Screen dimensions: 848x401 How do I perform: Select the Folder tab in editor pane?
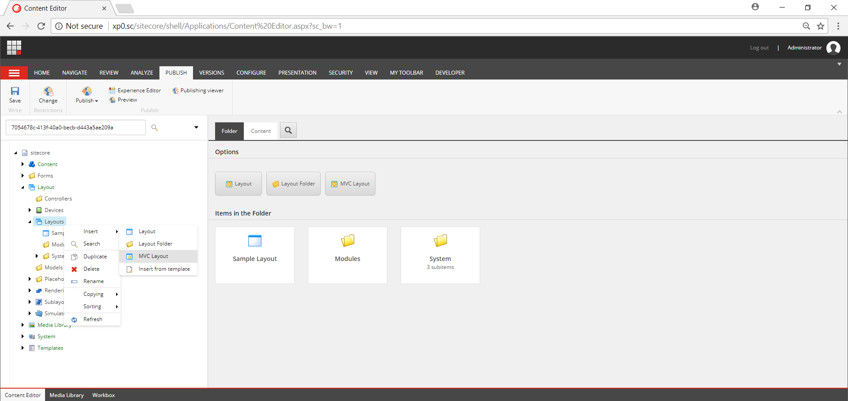229,131
